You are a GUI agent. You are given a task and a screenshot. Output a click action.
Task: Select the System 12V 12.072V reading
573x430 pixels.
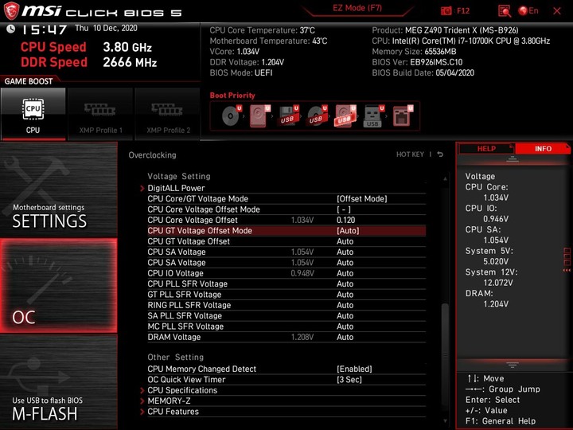pos(491,278)
